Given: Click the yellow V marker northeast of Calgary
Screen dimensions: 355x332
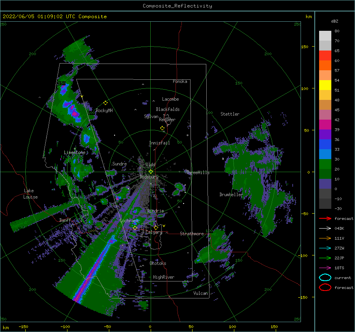Looking at the screenshot, I should (164, 226).
